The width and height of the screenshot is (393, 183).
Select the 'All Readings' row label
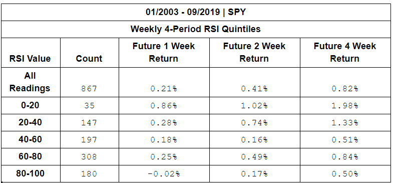pos(30,82)
